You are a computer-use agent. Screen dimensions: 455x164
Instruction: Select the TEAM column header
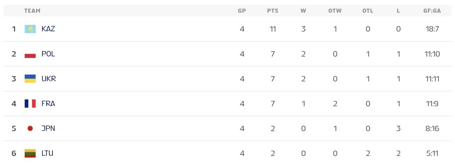32,11
